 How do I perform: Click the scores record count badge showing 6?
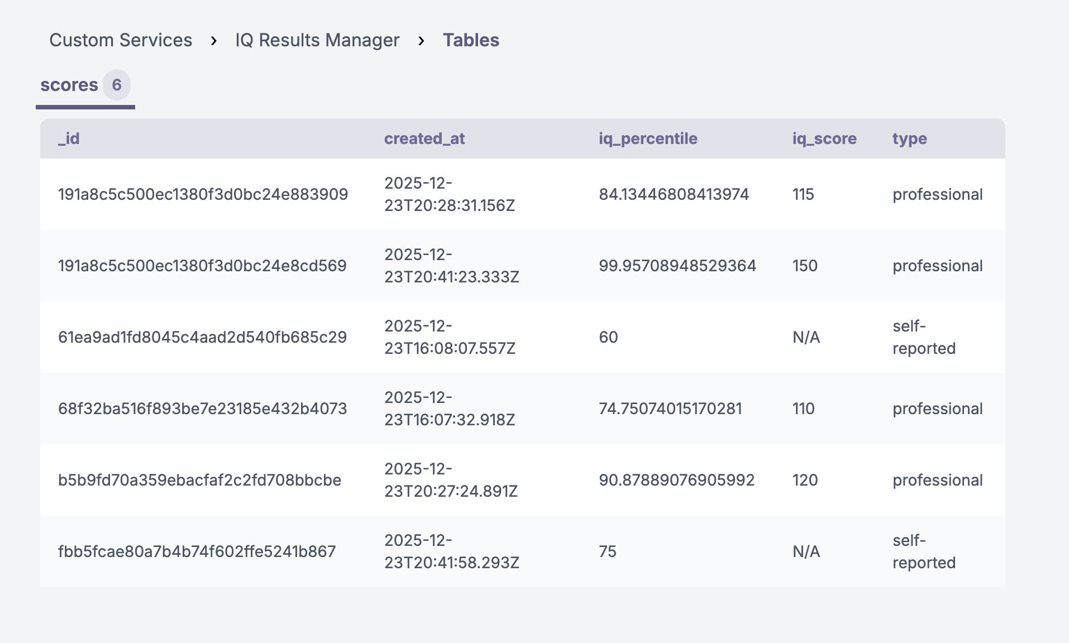(116, 85)
